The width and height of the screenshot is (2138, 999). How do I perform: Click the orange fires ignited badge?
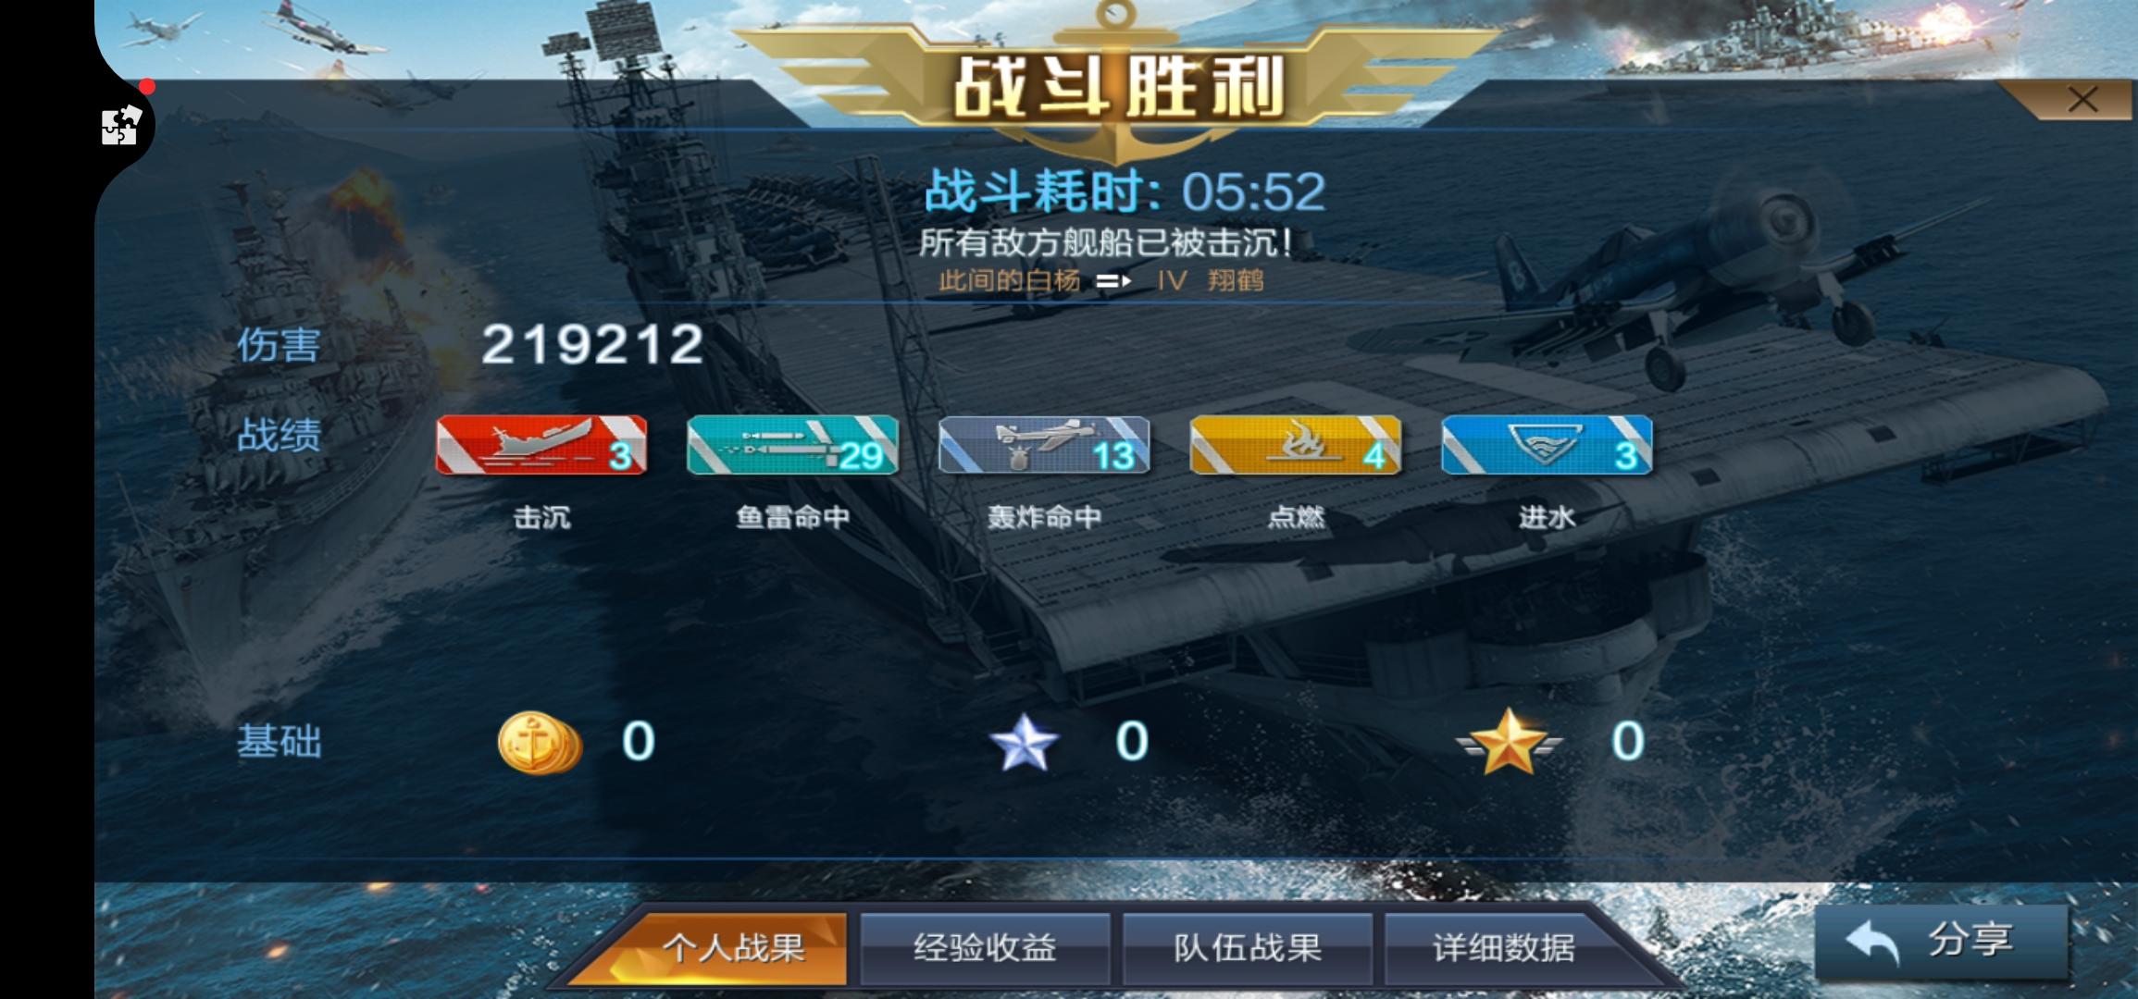(x=1296, y=445)
